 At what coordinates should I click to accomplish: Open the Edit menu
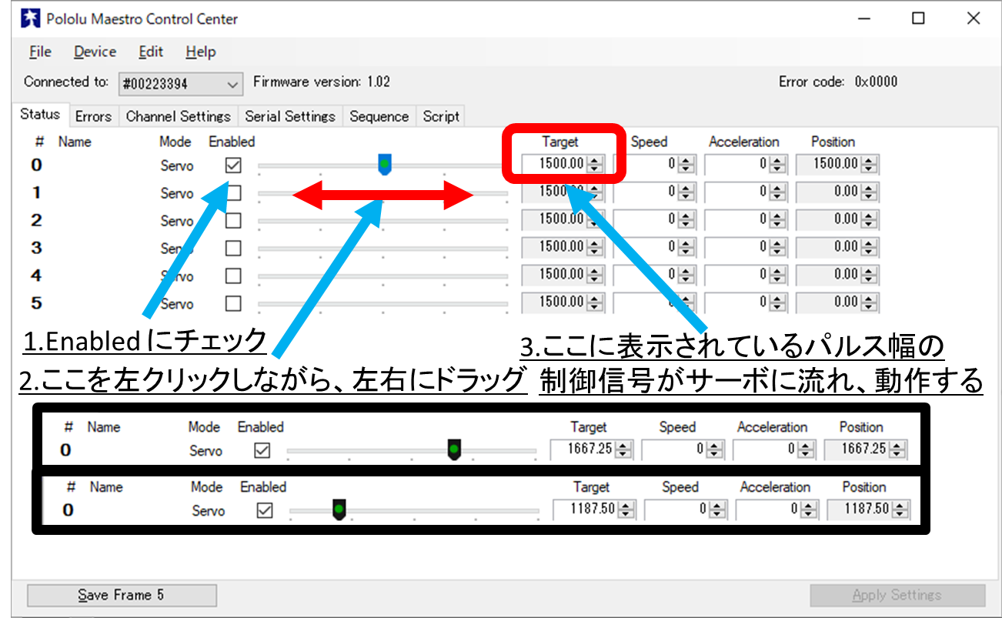pos(151,52)
